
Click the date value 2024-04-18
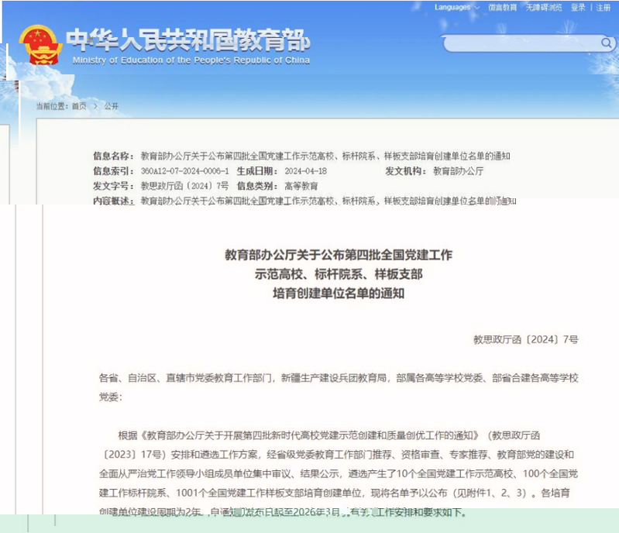[x=305, y=171]
